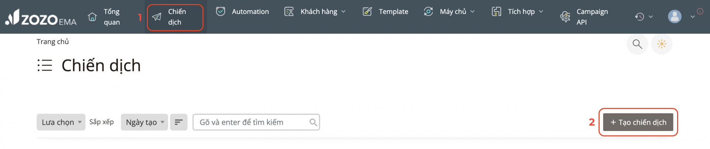Image resolution: width=710 pixels, height=149 pixels.
Task: Click the Tạo chiến dịch button
Action: (x=638, y=122)
